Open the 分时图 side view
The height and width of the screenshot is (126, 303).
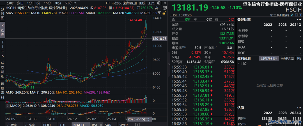3,14
